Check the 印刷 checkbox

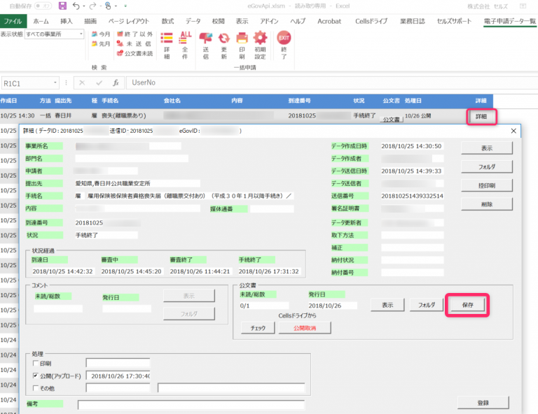click(35, 363)
